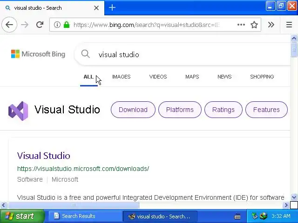Open a new tab with the plus button
This screenshot has width=298, height=223.
click(112, 7)
